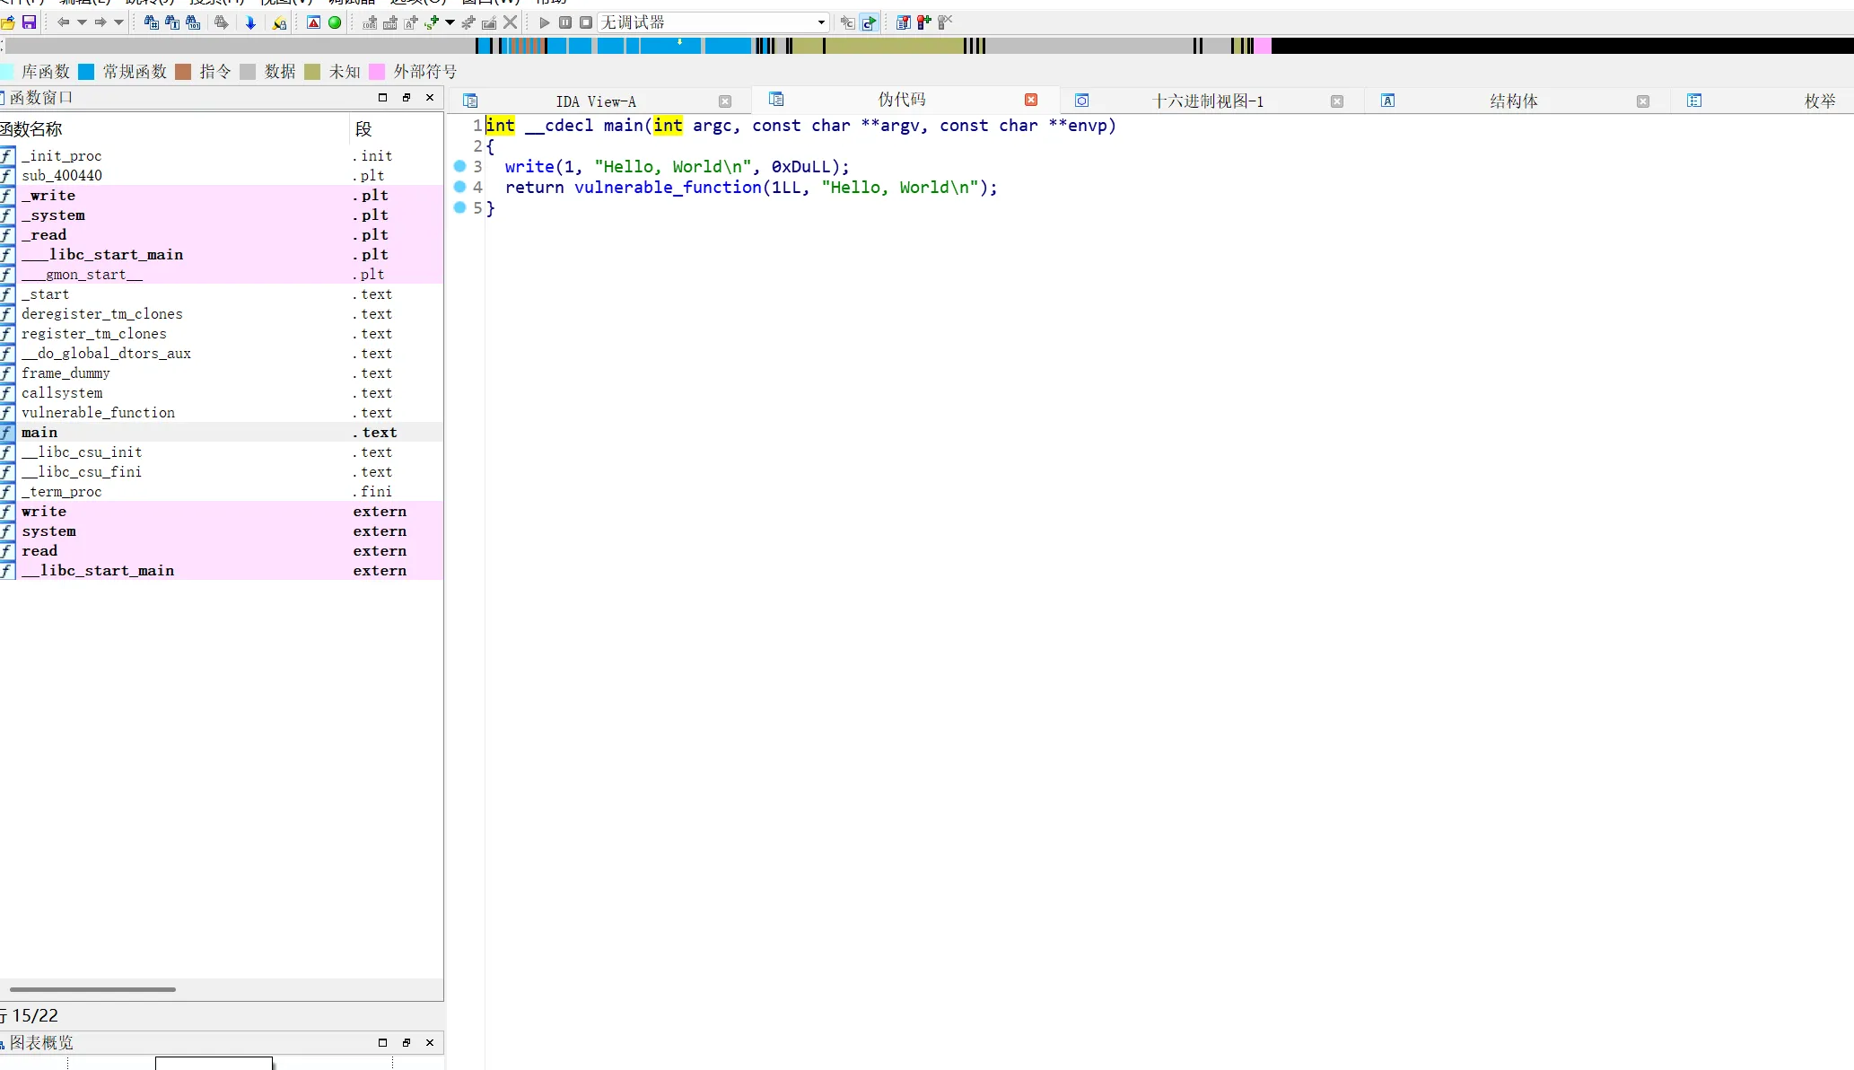This screenshot has height=1070, width=1854.
Task: Click the pause process button
Action: pyautogui.click(x=565, y=22)
